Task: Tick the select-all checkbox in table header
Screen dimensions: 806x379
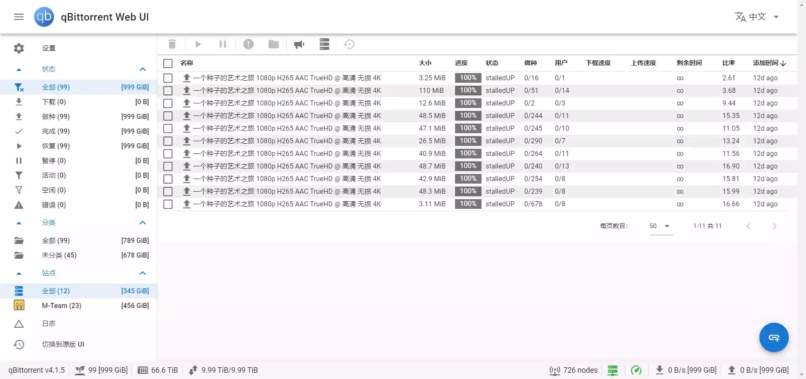Action: point(168,63)
